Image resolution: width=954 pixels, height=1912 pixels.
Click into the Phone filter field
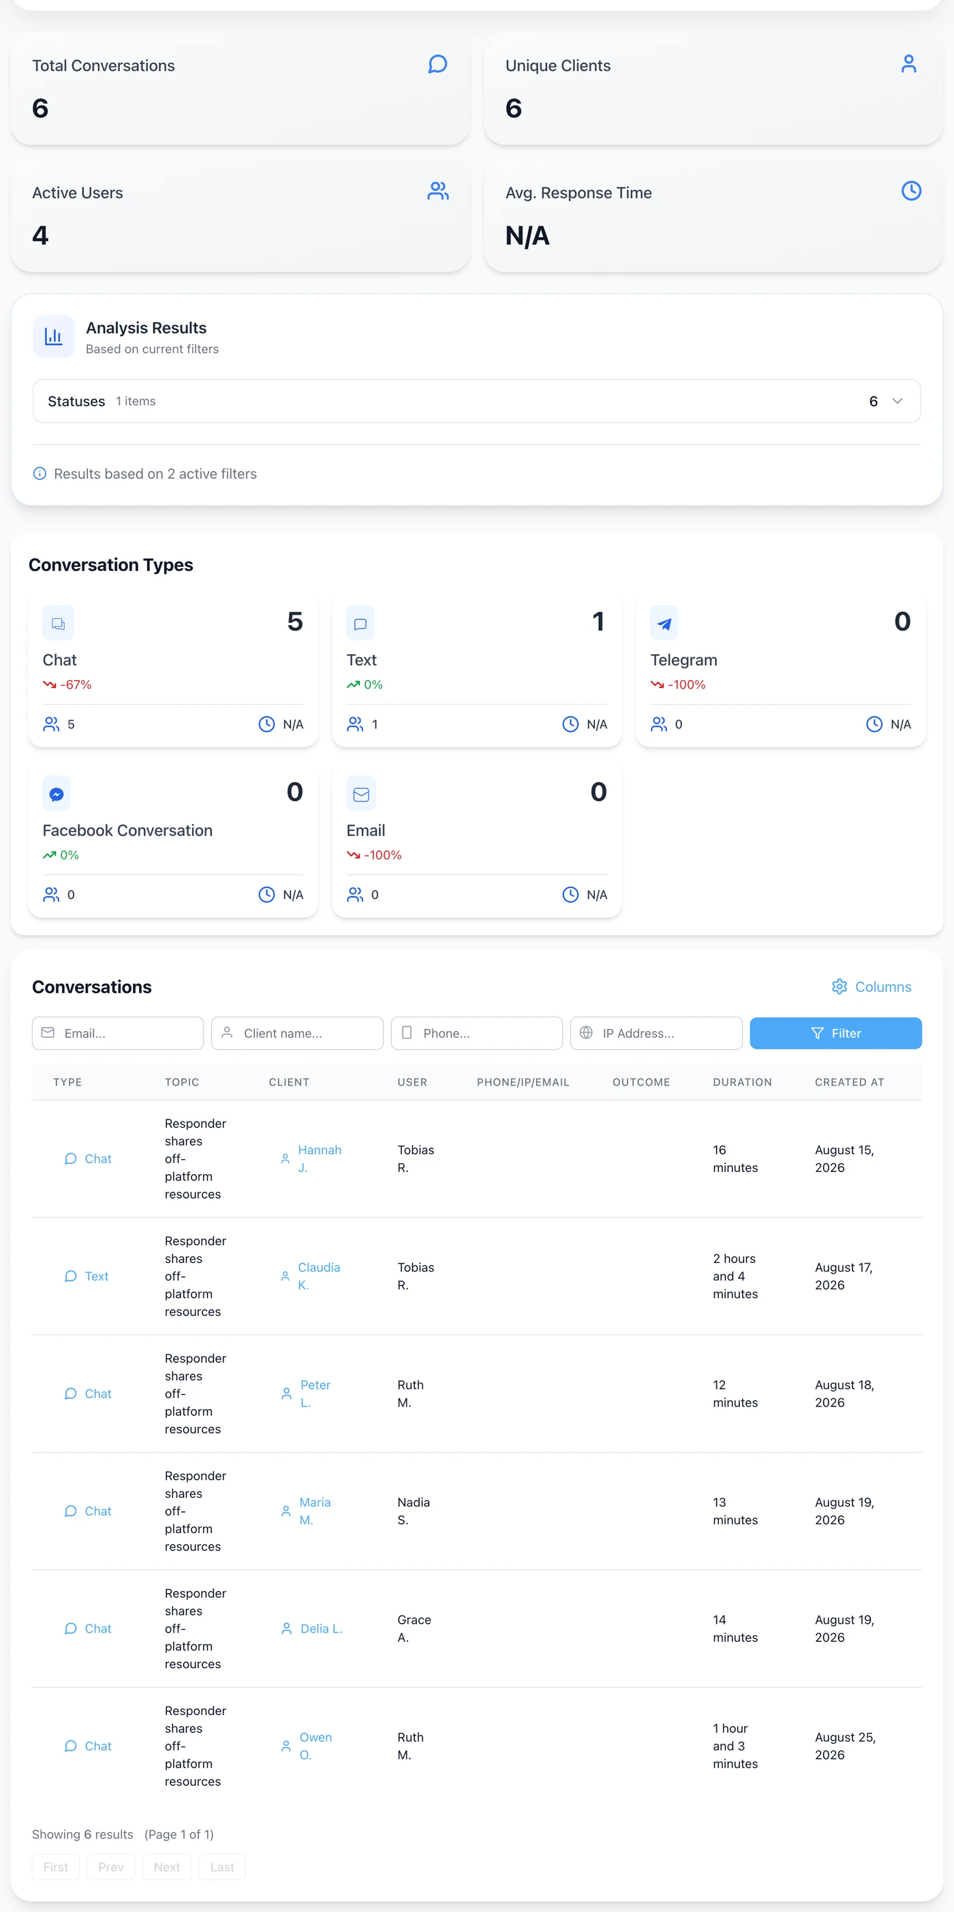point(476,1033)
